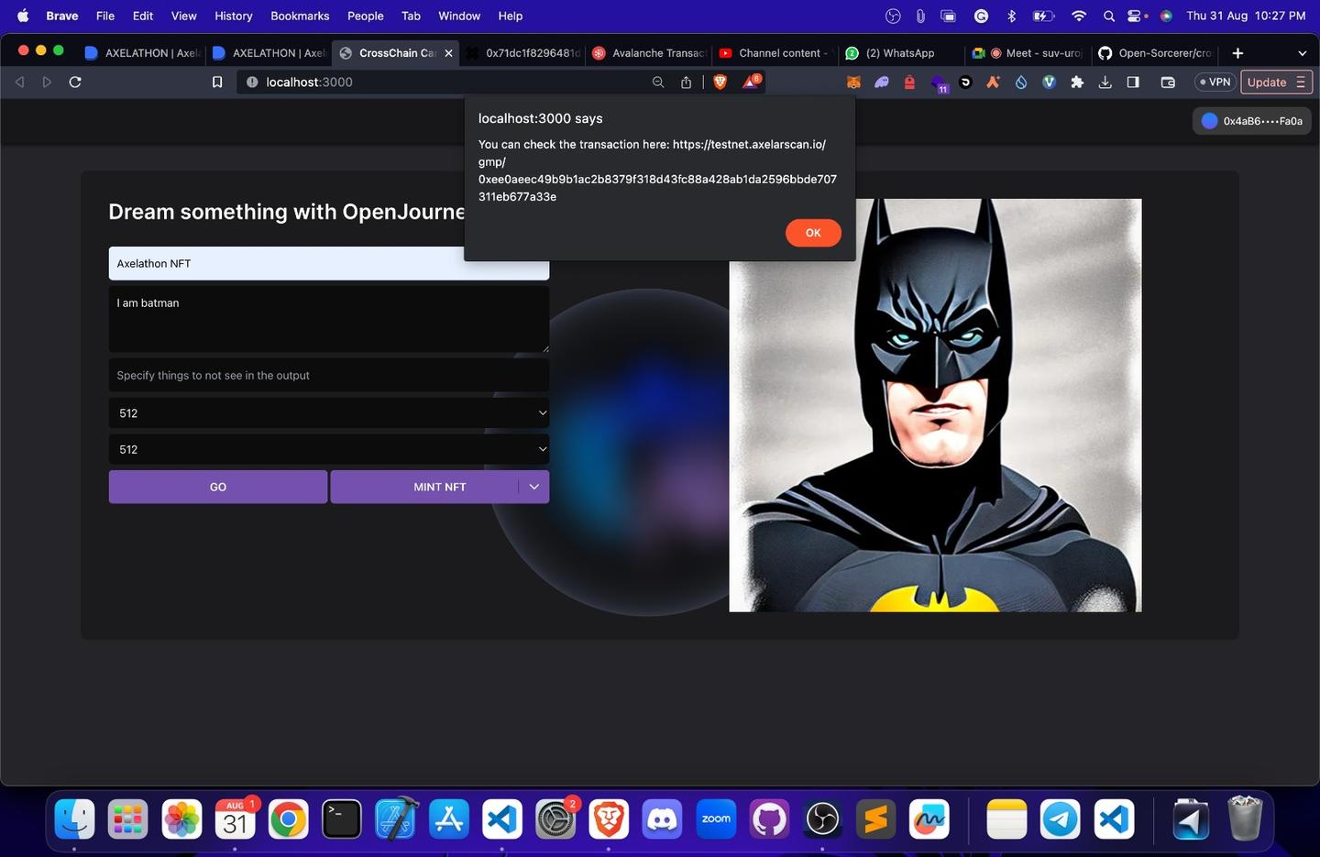Open browser Downloads icon

[1105, 82]
